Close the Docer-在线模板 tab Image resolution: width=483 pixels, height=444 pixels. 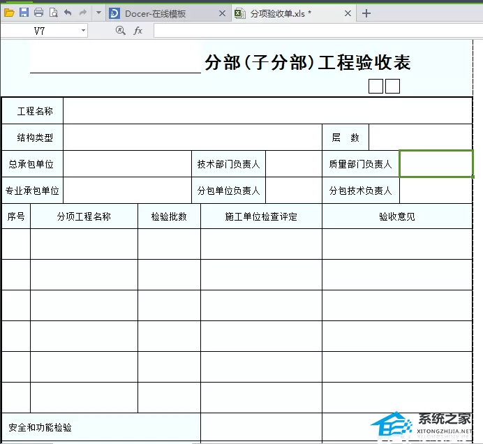click(x=222, y=13)
